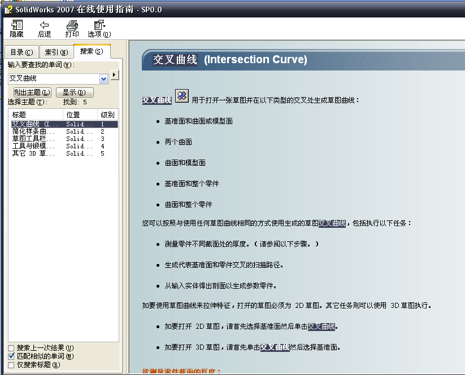465x375 pixels.
Task: Click the bullet text 基准面和曲面或模型面
Action: tap(199, 121)
